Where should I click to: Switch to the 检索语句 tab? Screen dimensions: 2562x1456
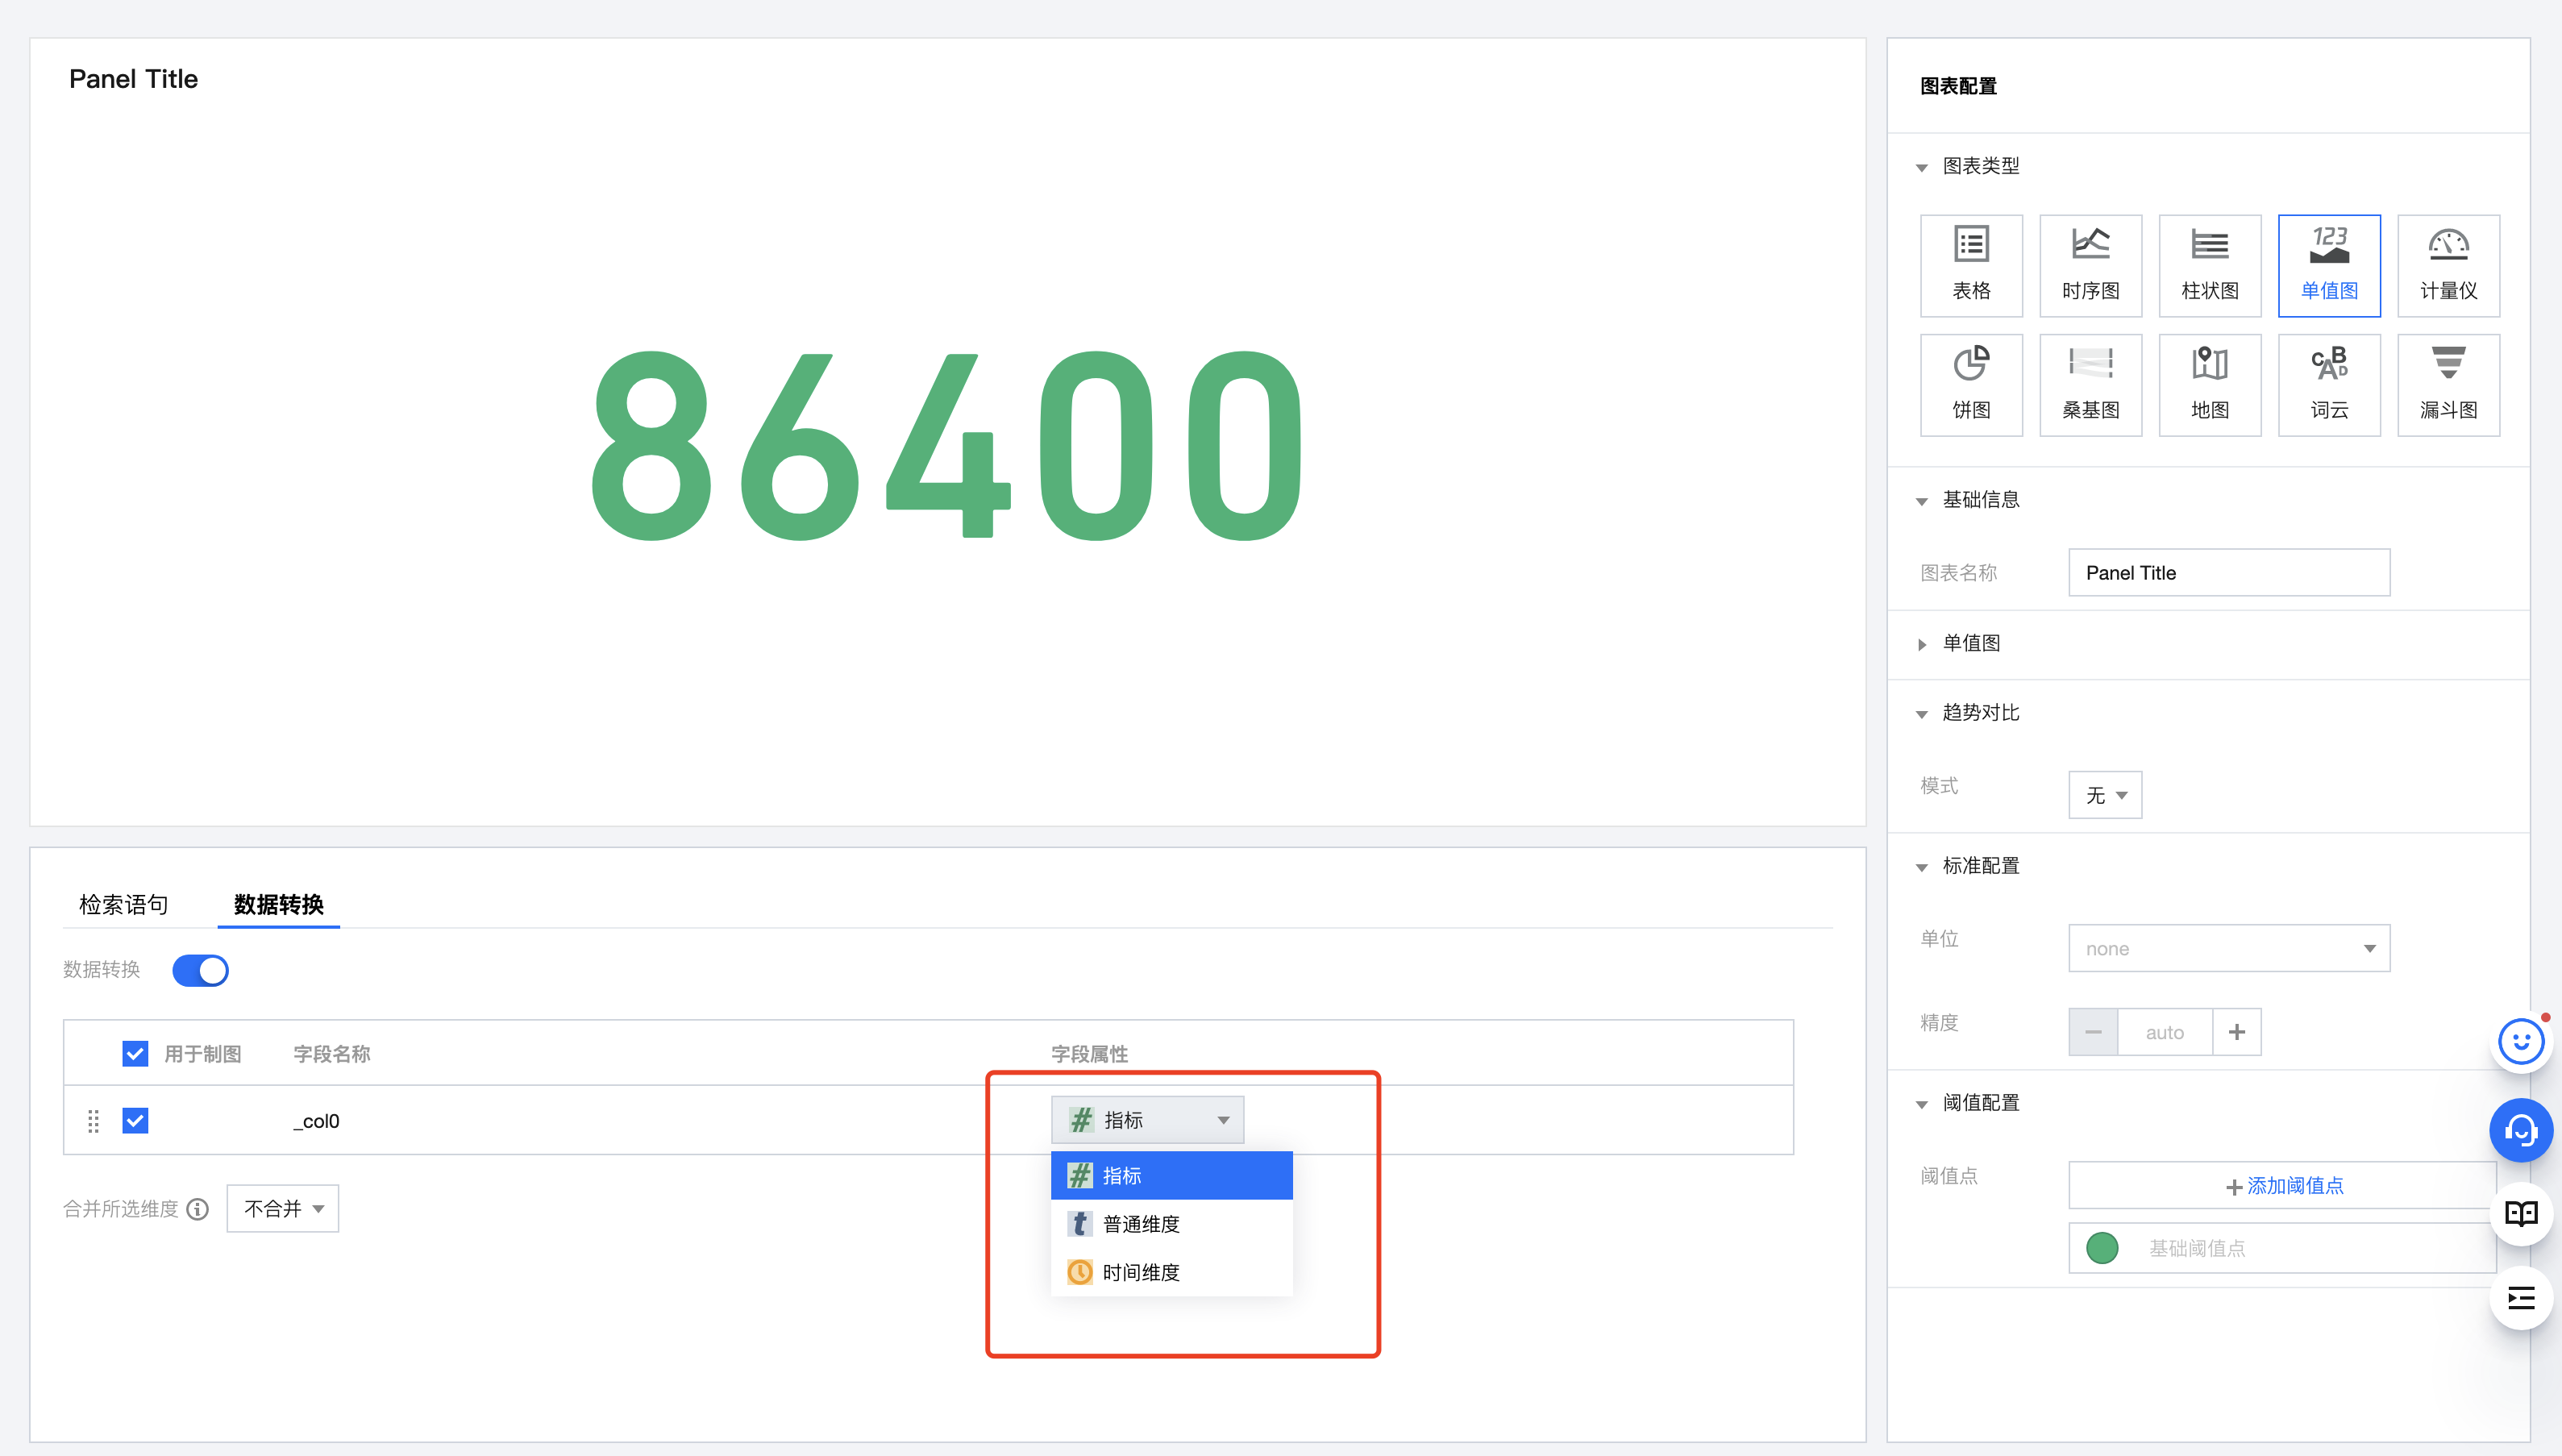click(123, 904)
